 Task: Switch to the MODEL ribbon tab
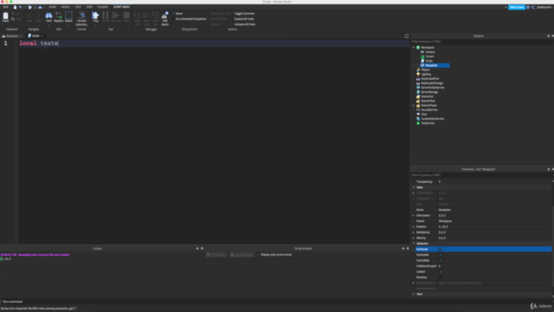point(66,7)
